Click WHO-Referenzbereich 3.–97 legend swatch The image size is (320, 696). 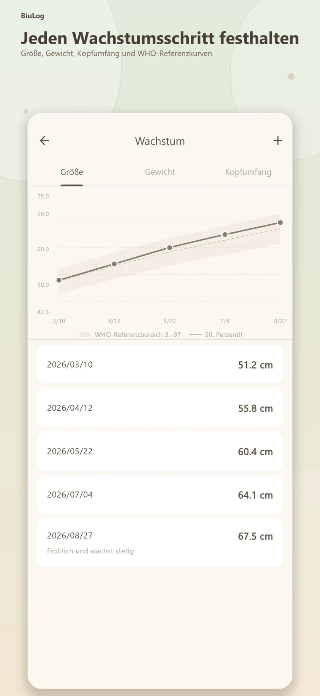click(85, 335)
